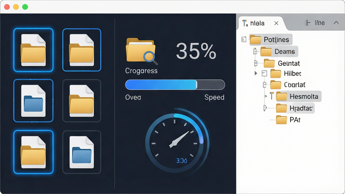Click the T icon left of Hesmoita folder
The width and height of the screenshot is (345, 194).
pyautogui.click(x=272, y=96)
